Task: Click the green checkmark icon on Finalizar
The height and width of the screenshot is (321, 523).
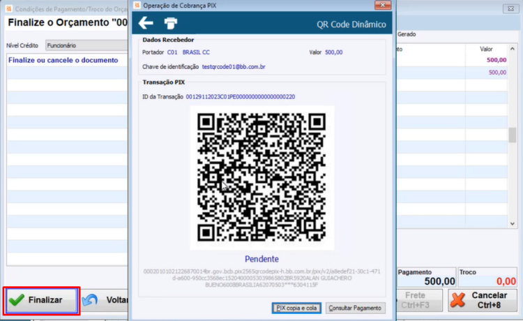Action: pos(17,300)
